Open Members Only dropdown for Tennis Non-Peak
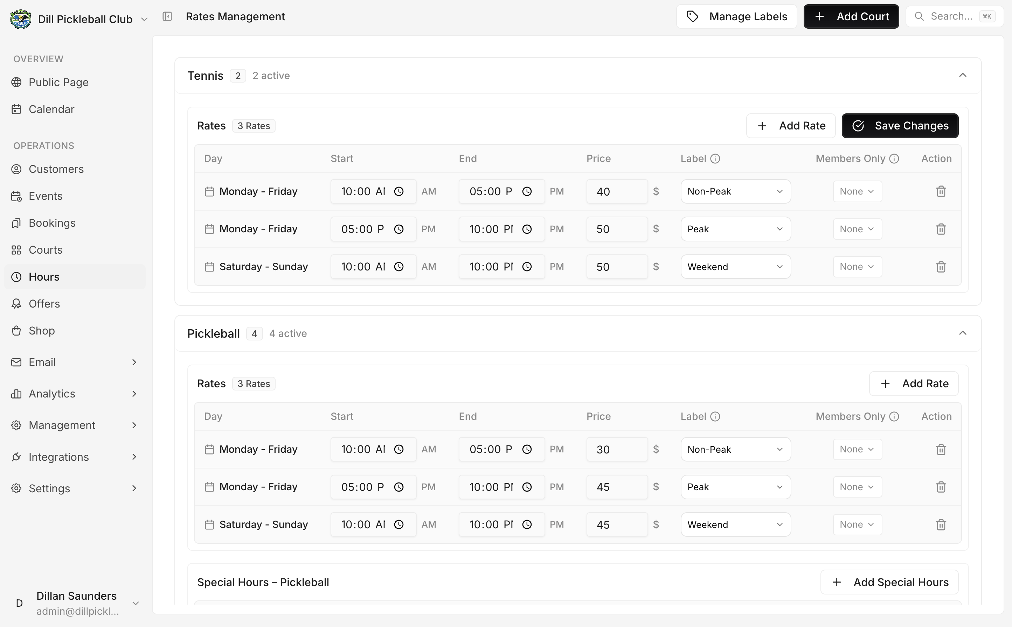This screenshot has width=1012, height=627. pyautogui.click(x=857, y=191)
